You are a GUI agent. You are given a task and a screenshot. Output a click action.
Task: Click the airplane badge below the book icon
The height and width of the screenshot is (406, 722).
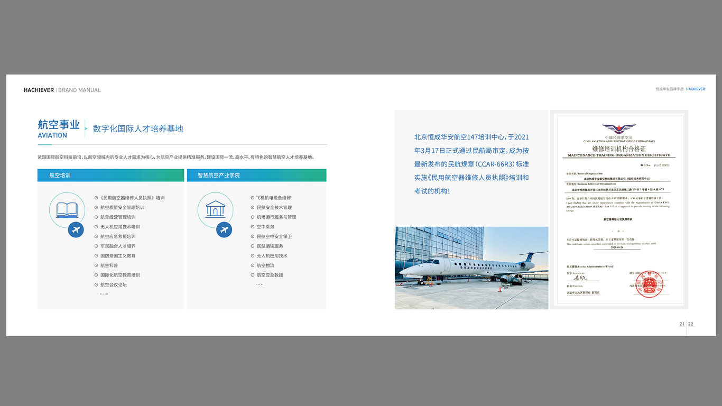(x=76, y=230)
